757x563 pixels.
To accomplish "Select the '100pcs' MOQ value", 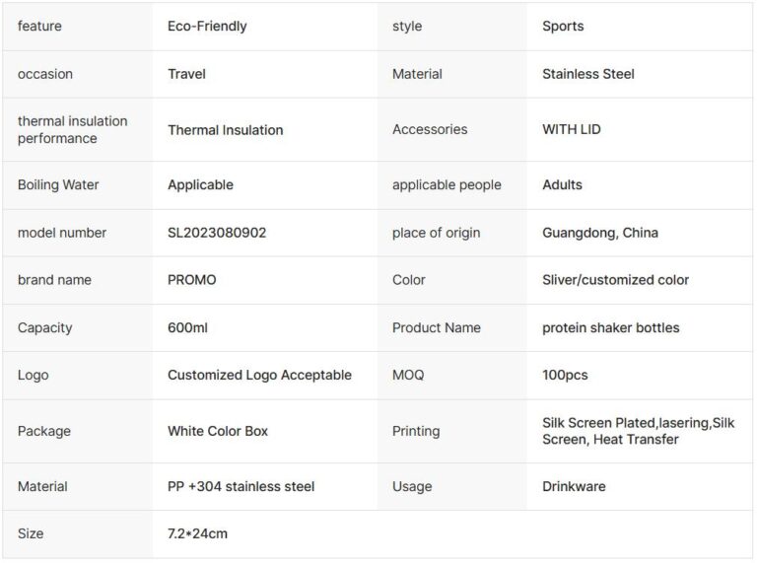I will point(565,375).
